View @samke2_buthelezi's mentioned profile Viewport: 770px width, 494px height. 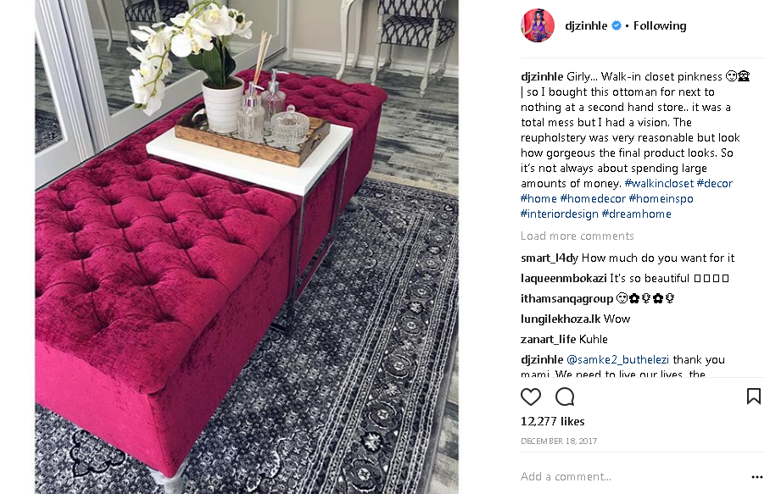point(617,359)
